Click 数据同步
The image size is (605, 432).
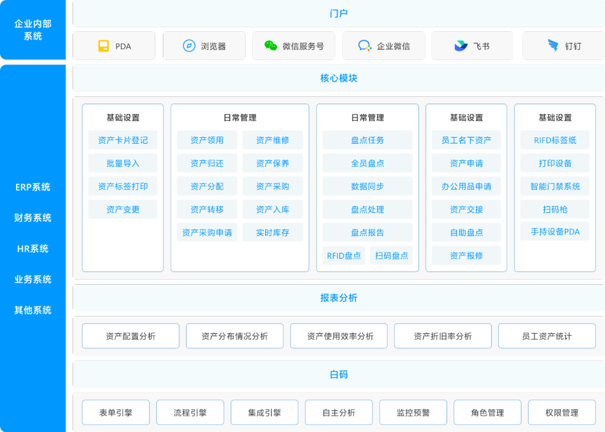tap(368, 186)
